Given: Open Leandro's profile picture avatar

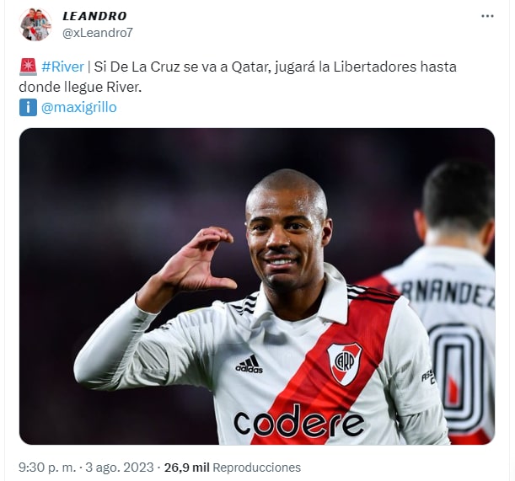Looking at the screenshot, I should point(35,24).
